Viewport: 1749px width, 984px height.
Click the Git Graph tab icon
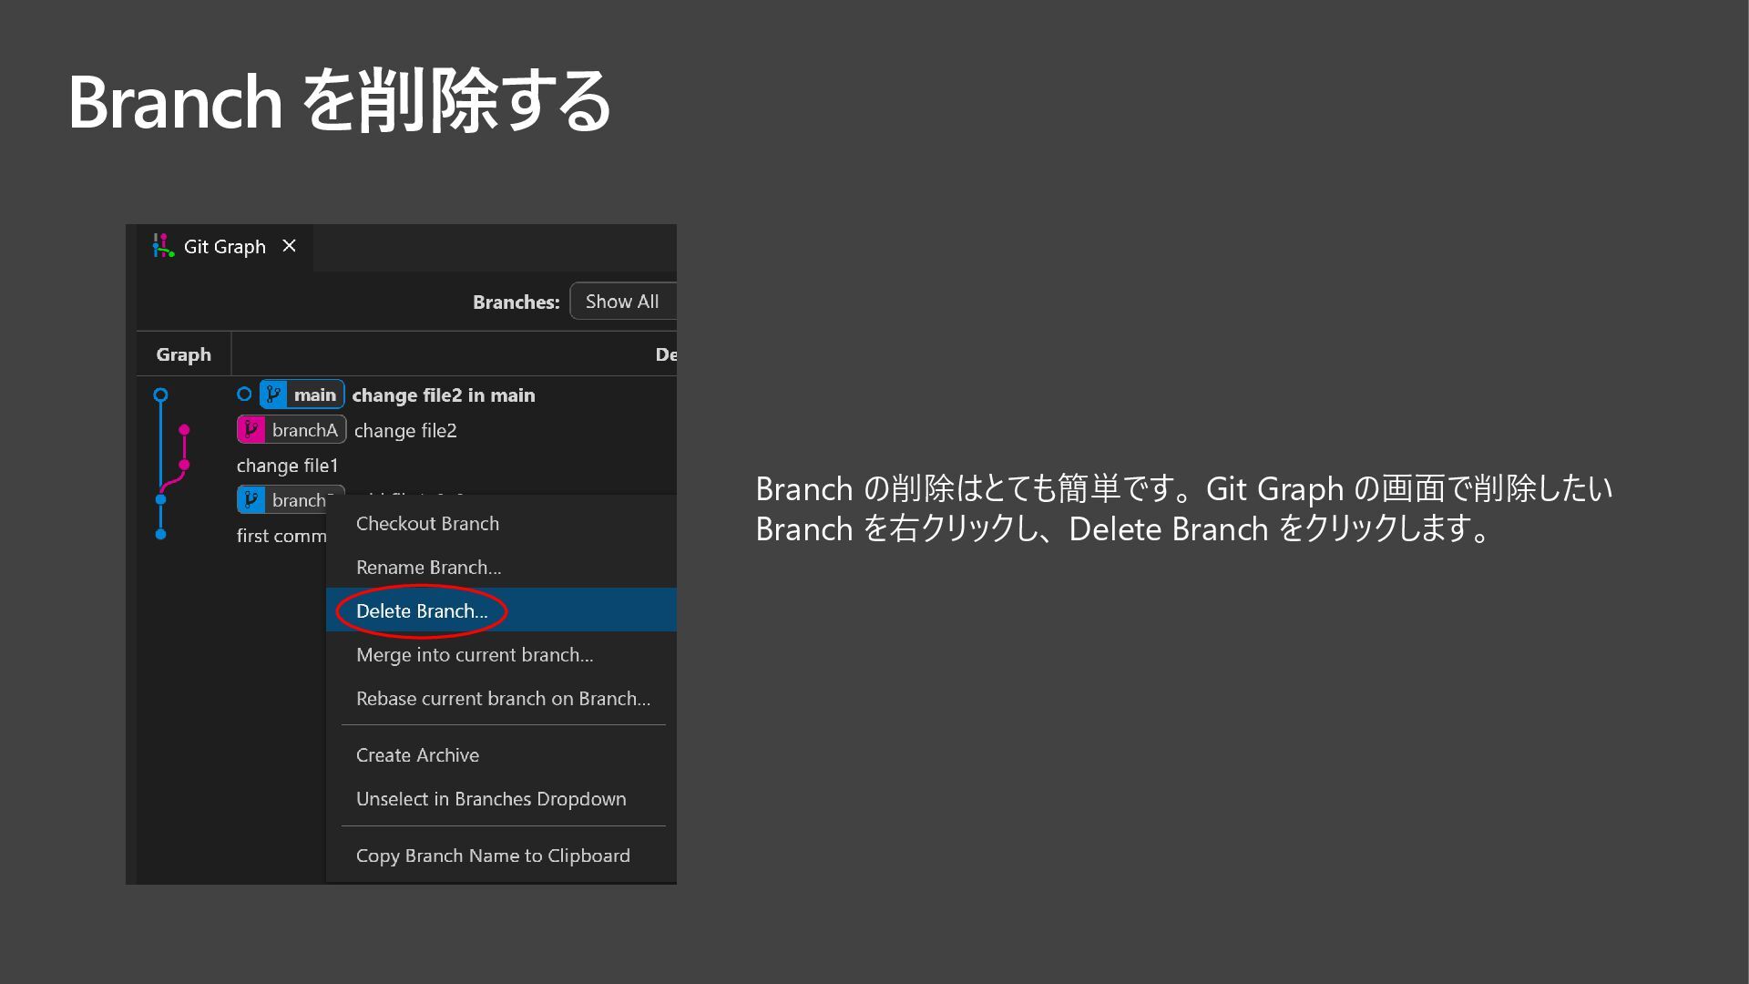[x=163, y=246]
